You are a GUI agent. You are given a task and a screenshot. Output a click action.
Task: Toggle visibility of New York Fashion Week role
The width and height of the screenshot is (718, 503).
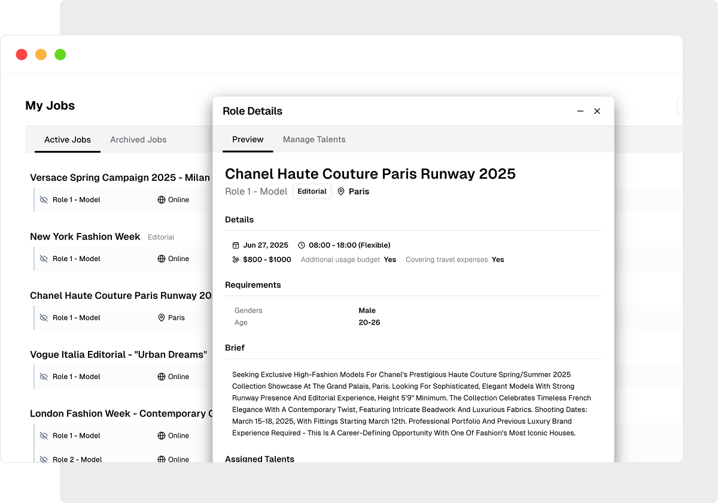(x=44, y=259)
